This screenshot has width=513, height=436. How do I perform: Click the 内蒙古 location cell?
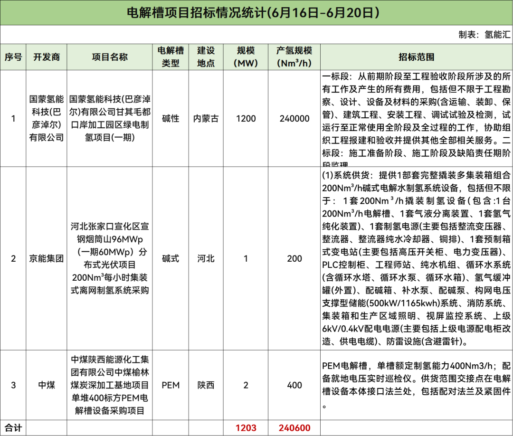206,118
